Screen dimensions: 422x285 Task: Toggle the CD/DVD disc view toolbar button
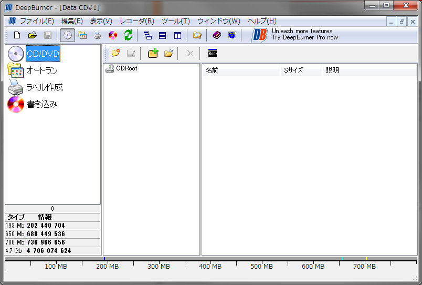[67, 35]
